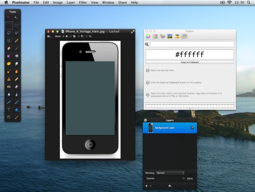This screenshot has height=192, width=255.
Task: Select the Crop tool
Action: (x=9, y=41)
